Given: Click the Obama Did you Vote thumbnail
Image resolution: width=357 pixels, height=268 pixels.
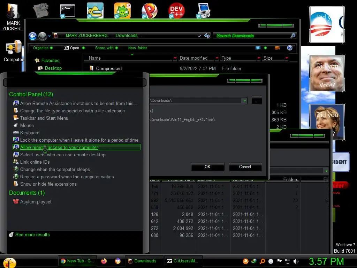Looking at the screenshot, I should click(327, 24).
